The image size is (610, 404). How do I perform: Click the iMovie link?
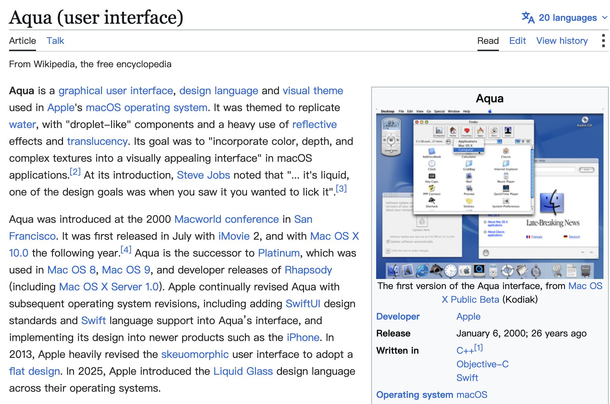tap(234, 236)
